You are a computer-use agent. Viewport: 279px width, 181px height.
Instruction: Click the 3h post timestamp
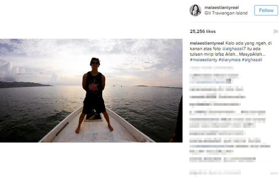[275, 31]
